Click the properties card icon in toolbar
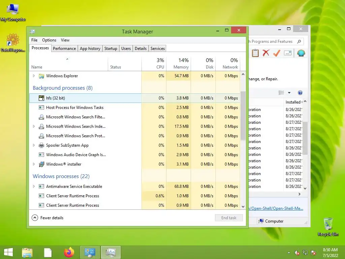Image resolution: width=345 pixels, height=259 pixels. click(x=288, y=53)
